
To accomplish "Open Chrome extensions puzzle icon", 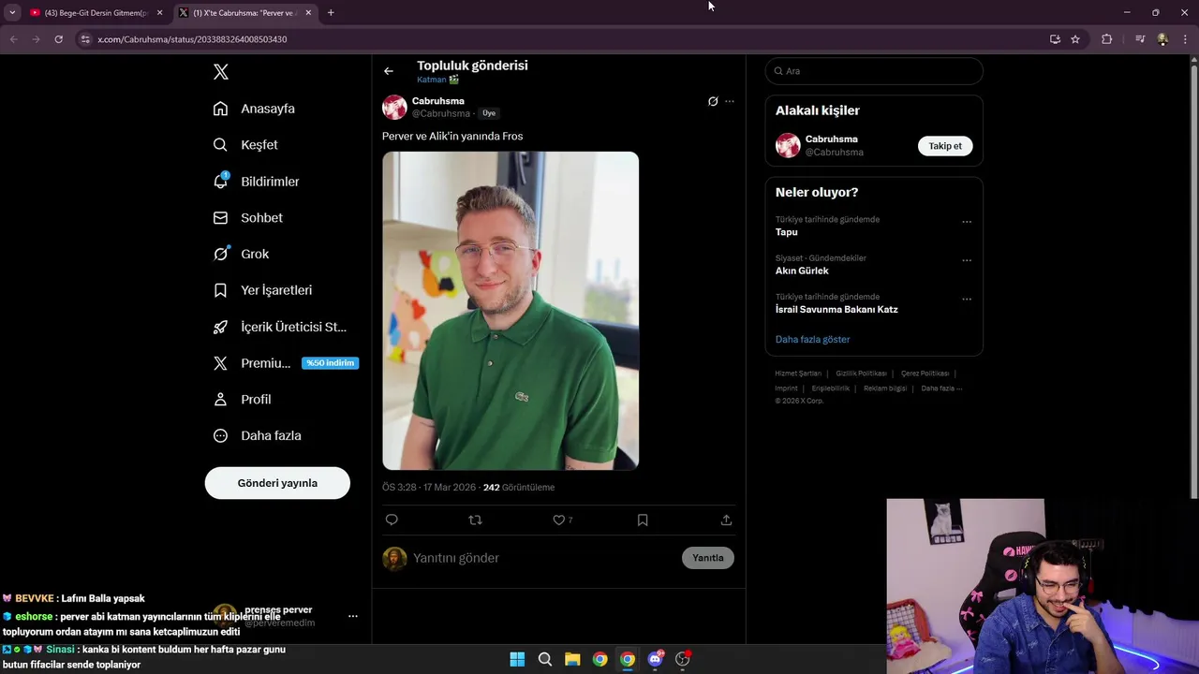I will click(x=1107, y=39).
